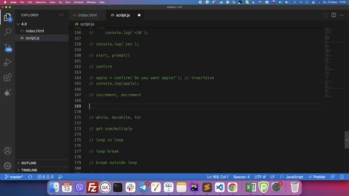Viewport: 349px width, 196px height.
Task: Click the Accounts icon
Action: point(8,151)
